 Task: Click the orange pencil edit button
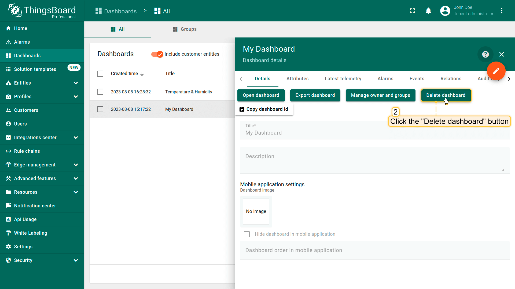(x=496, y=71)
